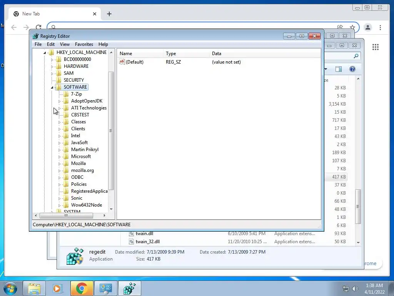Open Chrome profile avatar icon
The width and height of the screenshot is (394, 296).
tap(368, 27)
